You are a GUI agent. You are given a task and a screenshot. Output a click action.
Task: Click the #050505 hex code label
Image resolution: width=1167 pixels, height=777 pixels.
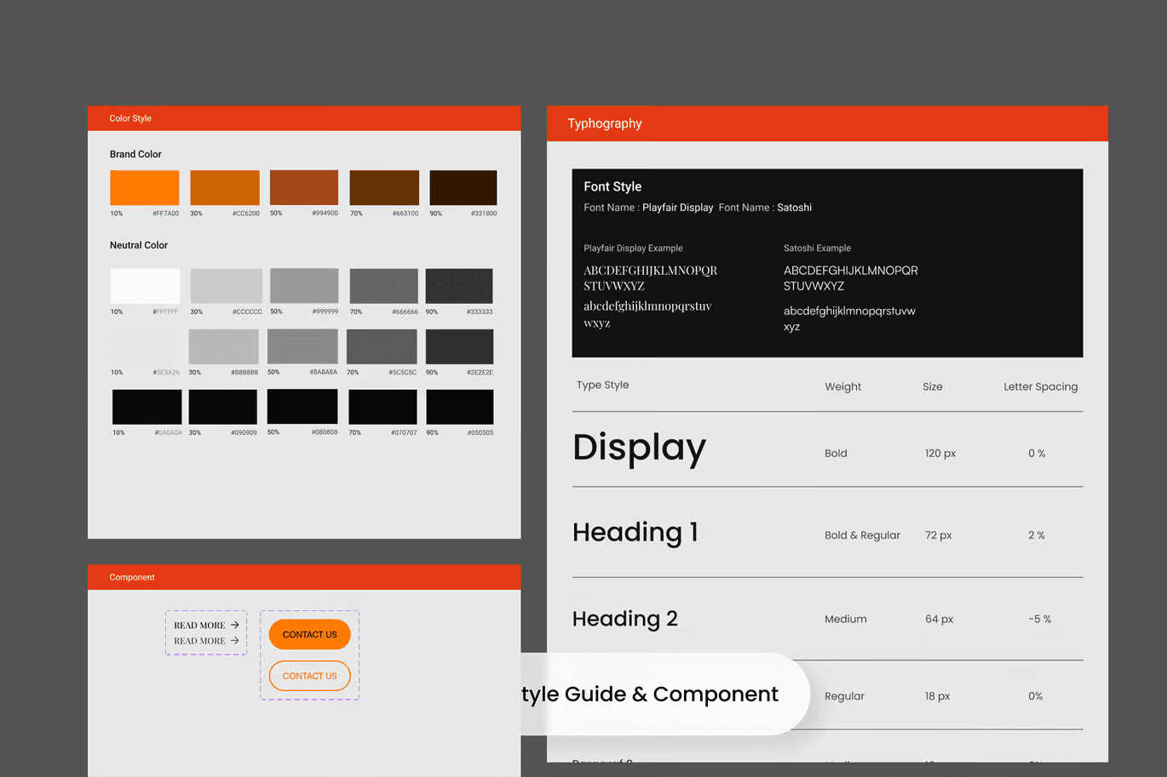[480, 433]
